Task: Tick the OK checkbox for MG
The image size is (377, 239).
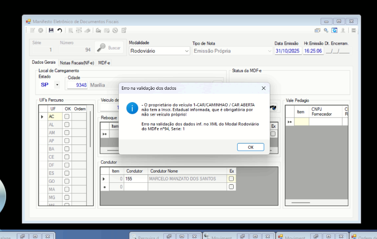Action: click(x=67, y=197)
